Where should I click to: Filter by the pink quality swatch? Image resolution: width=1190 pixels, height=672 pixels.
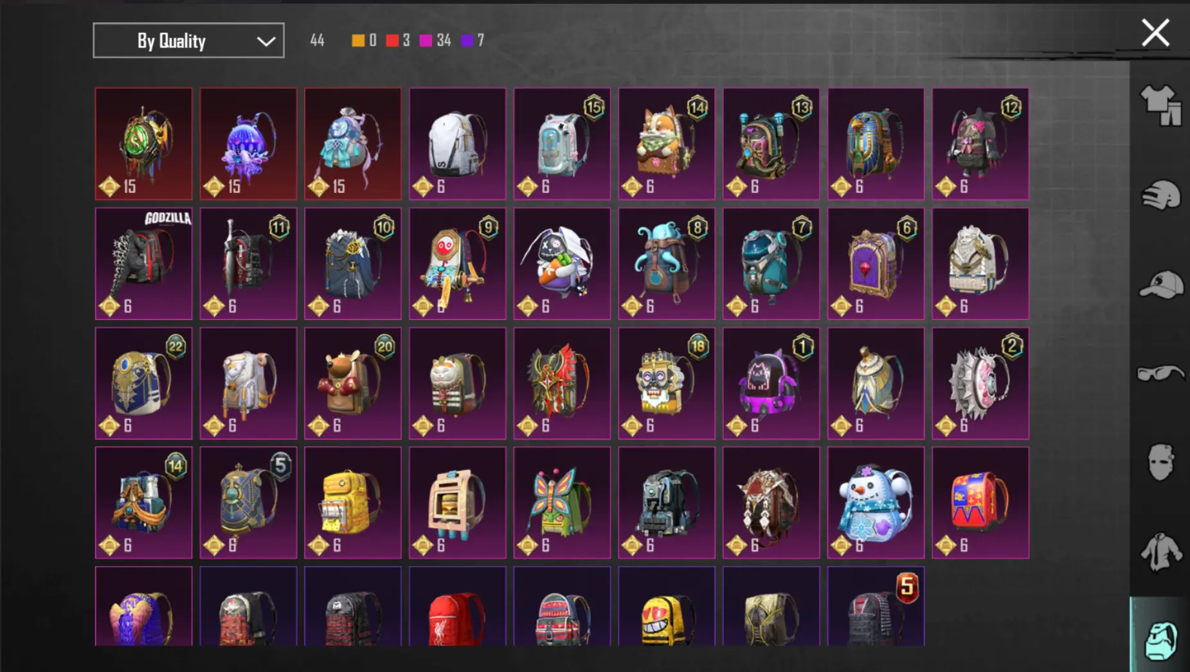click(426, 40)
